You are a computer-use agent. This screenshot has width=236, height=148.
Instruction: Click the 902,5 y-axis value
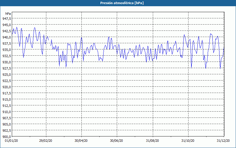(6, 131)
